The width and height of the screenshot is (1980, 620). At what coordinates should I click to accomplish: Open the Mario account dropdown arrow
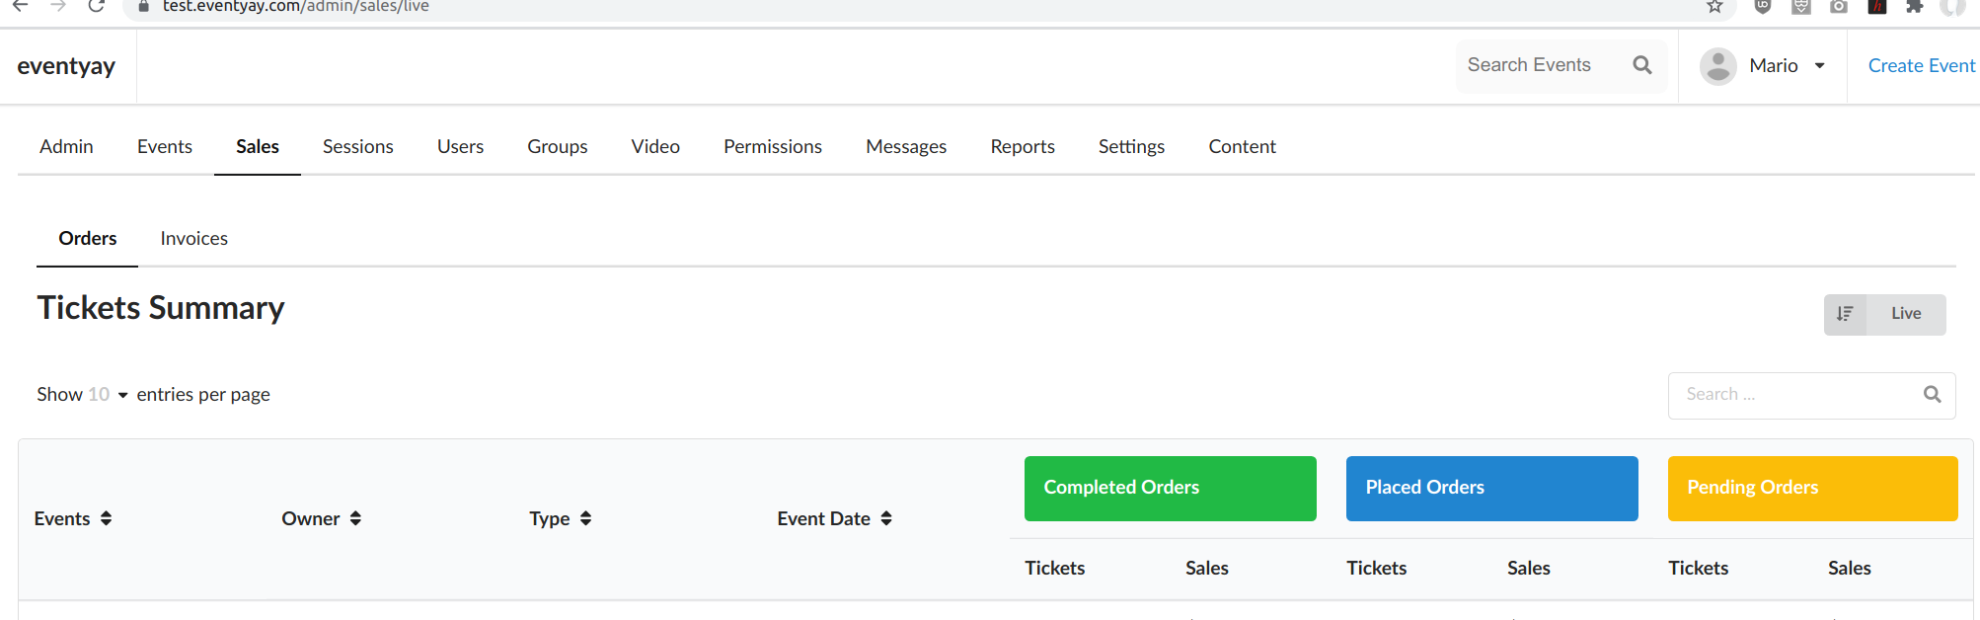click(x=1819, y=66)
